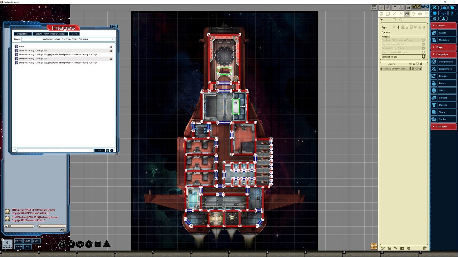The height and width of the screenshot is (257, 458).
Task: Select the paint brush tool in the image toolbar
Action: [x=394, y=14]
